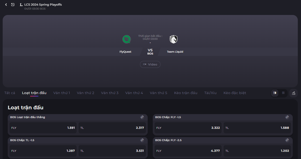The image size is (301, 159).
Task: Pick FLY odds 2.322 handicap -1.5
Action: click(x=188, y=128)
